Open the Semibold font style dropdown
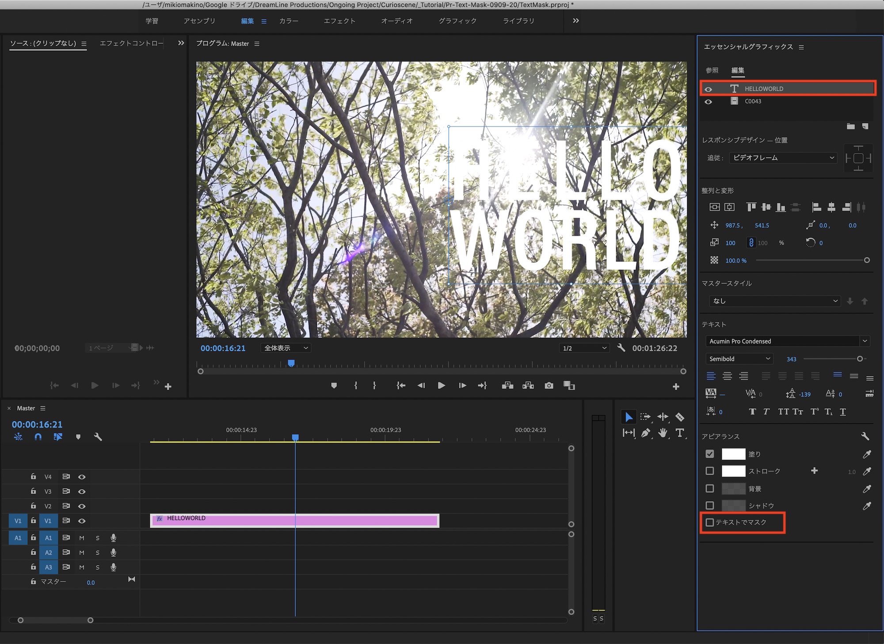 coord(739,359)
